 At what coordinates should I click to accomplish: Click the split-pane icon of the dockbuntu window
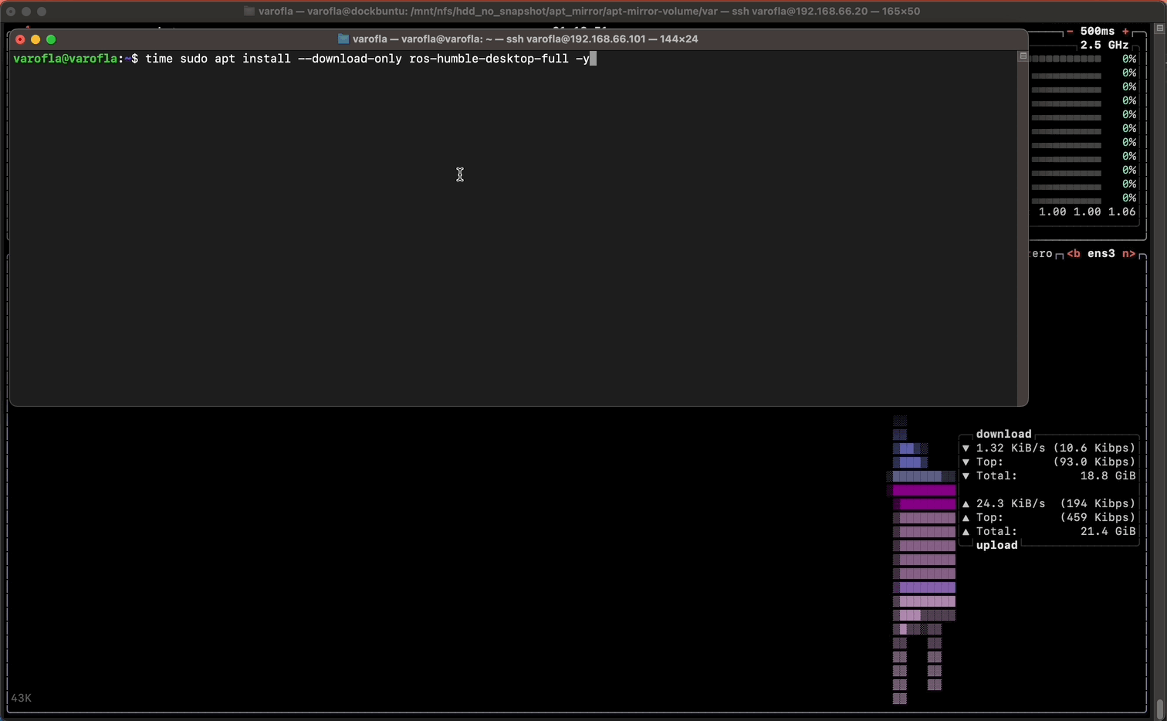pyautogui.click(x=1159, y=29)
